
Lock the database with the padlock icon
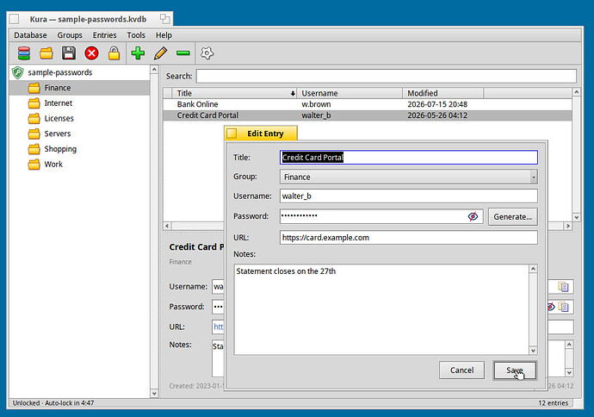pos(114,53)
